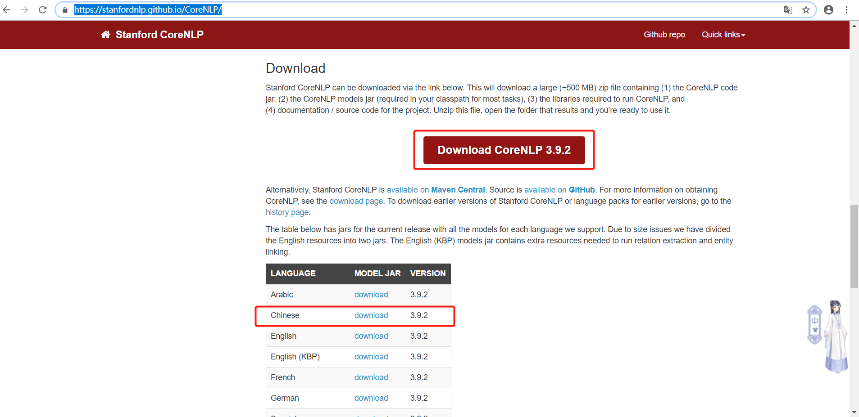The image size is (859, 417).
Task: Click the browser forward arrow
Action: click(x=24, y=9)
